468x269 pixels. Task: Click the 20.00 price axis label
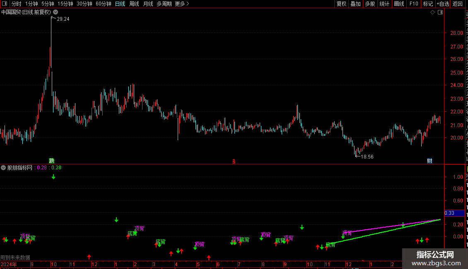(457, 138)
